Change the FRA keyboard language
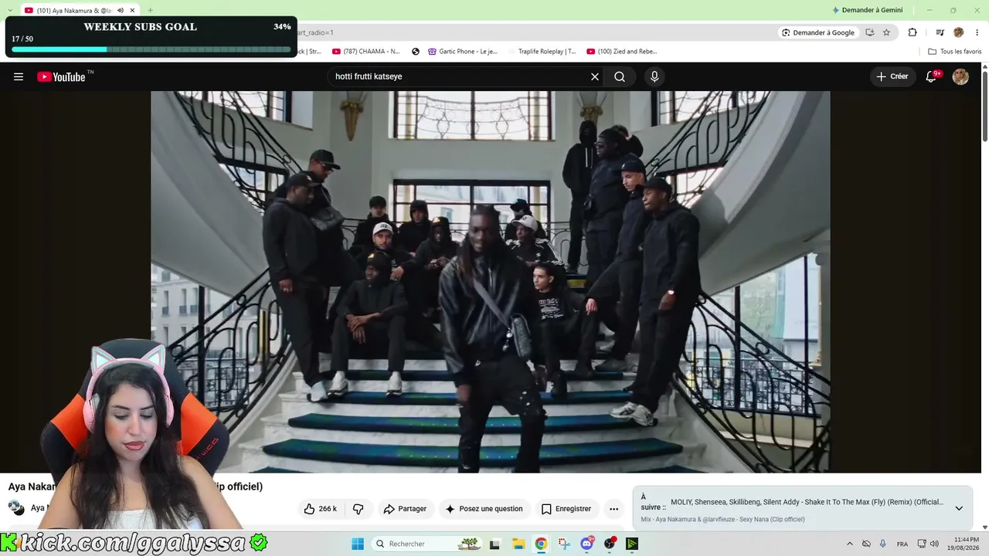The height and width of the screenshot is (556, 989). pos(902,544)
